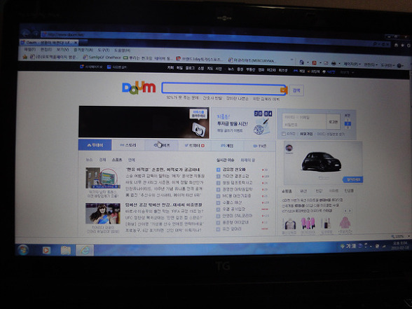This screenshot has width=412, height=309.
Task: Select the 스포츠 news category
Action: coord(117,160)
